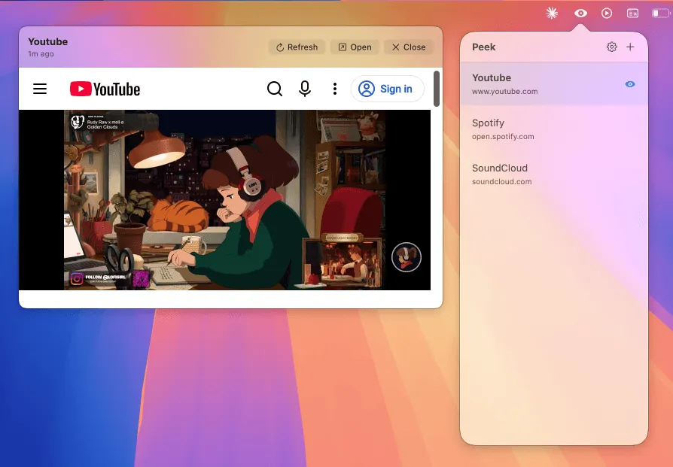Click the voice search microphone icon

pyautogui.click(x=304, y=89)
